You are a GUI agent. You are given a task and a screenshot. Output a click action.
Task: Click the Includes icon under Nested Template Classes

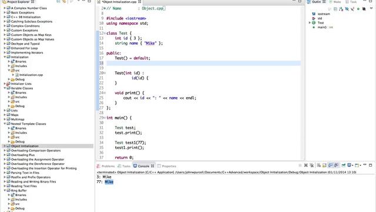13,132
